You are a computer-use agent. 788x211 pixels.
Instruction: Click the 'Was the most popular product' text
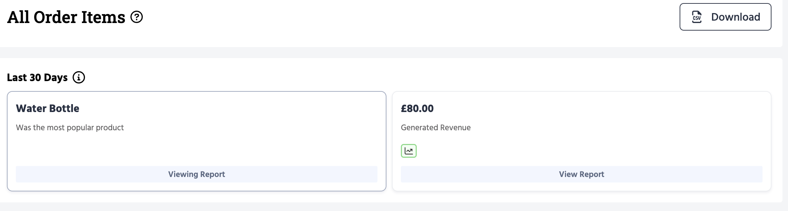coord(70,127)
